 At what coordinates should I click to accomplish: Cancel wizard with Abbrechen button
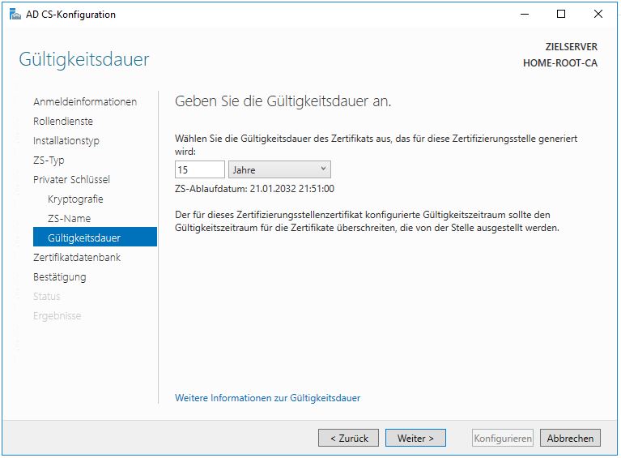[x=570, y=438]
